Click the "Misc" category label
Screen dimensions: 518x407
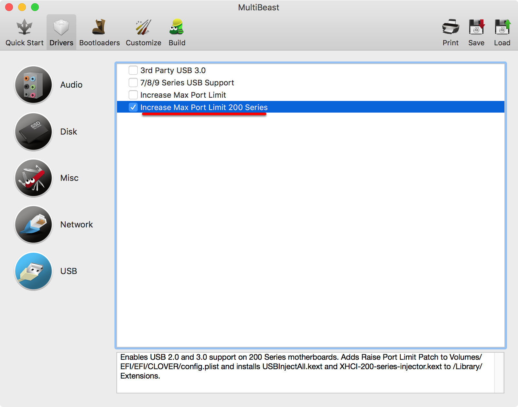69,178
